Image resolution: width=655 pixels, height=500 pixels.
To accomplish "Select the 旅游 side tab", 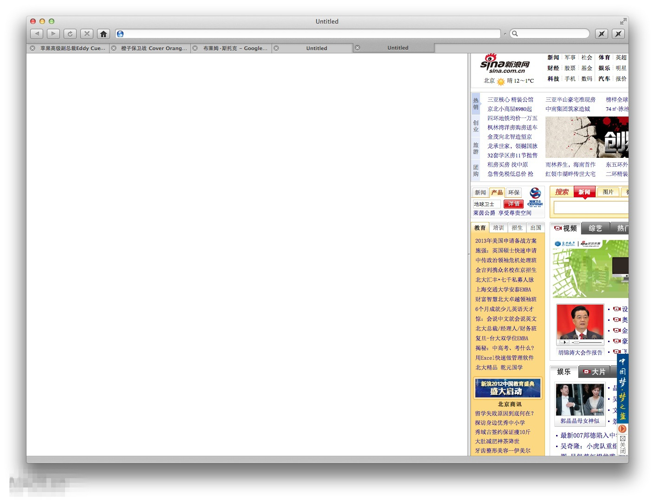I will (x=476, y=148).
